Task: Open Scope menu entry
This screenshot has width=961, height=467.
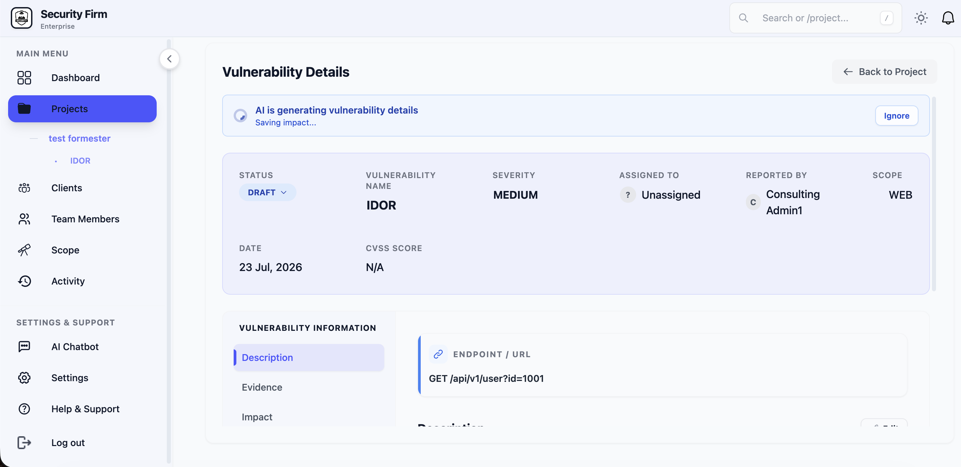Action: (65, 250)
